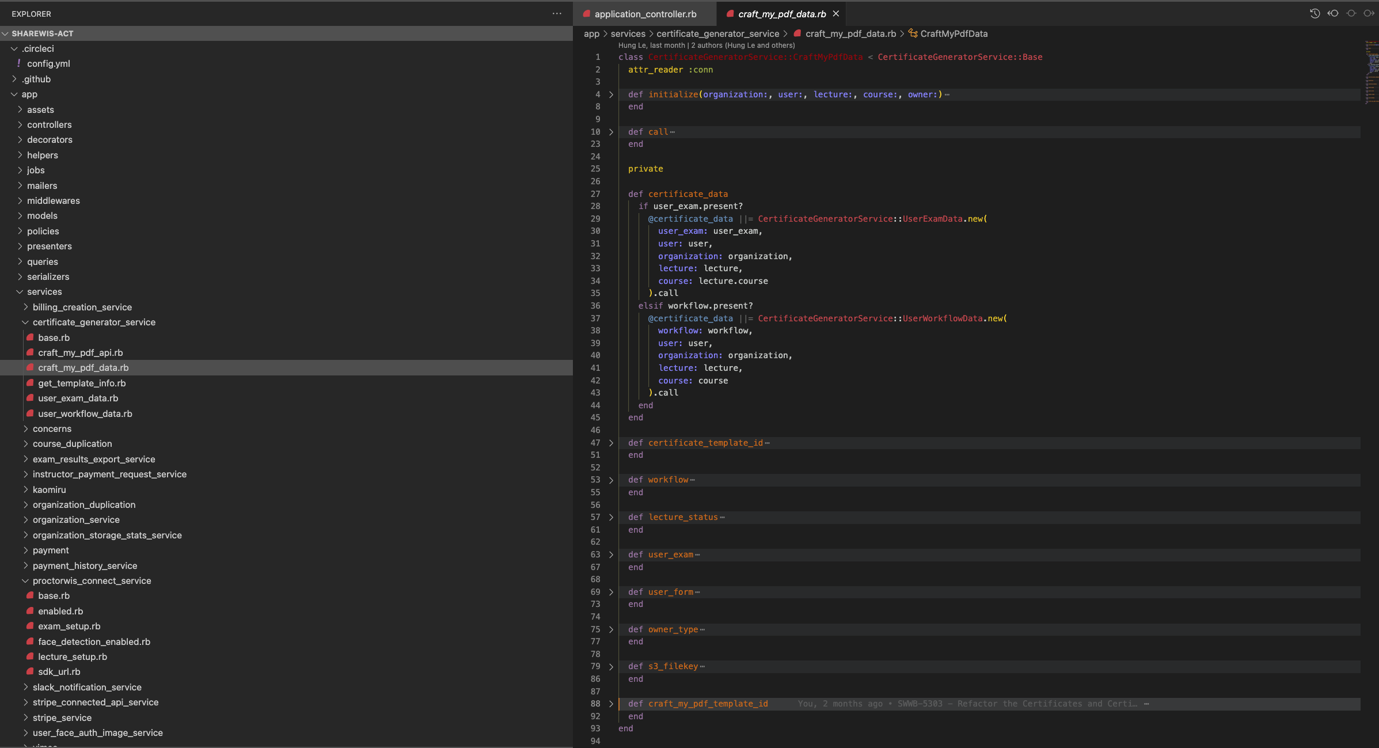The height and width of the screenshot is (748, 1379).
Task: Click 'CraftMyPdfData' breadcrumb symbol
Action: (x=953, y=33)
